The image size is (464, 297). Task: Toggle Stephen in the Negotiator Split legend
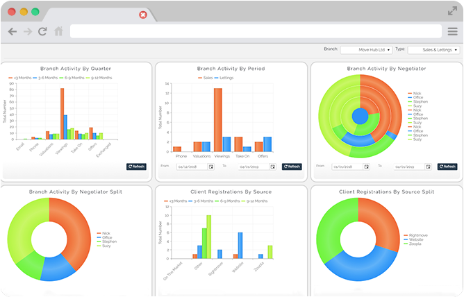pos(107,241)
